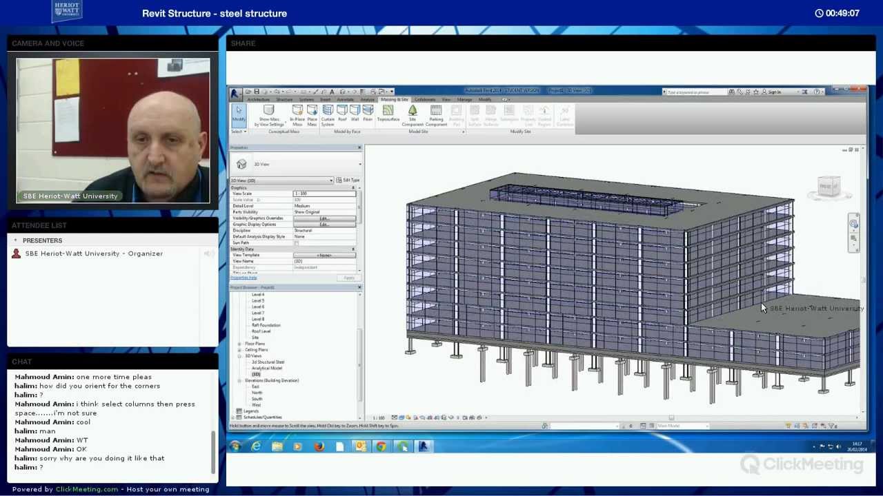Click the Open file icon in quick access toolbar
Image resolution: width=883 pixels, height=496 pixels.
point(248,92)
